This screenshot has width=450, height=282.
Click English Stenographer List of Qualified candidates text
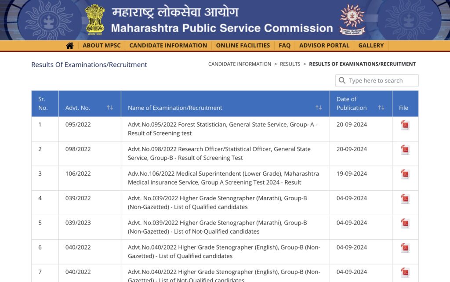coord(224,252)
